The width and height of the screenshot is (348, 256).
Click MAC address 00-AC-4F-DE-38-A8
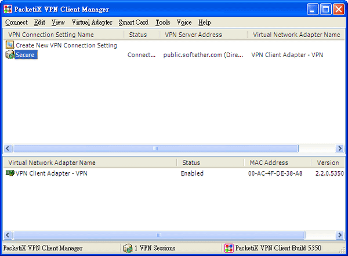coord(275,173)
